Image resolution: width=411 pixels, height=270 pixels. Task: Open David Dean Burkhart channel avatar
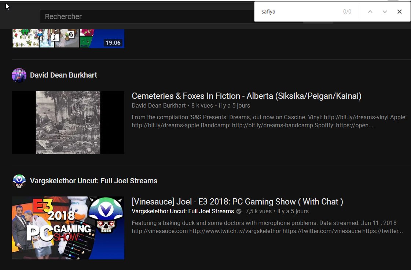[x=19, y=75]
